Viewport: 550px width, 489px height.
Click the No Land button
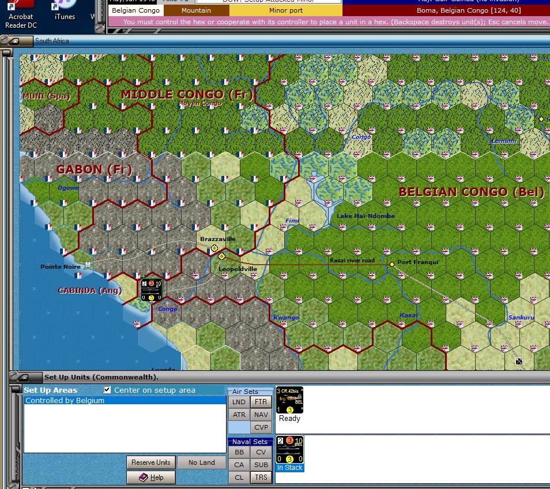pyautogui.click(x=201, y=462)
